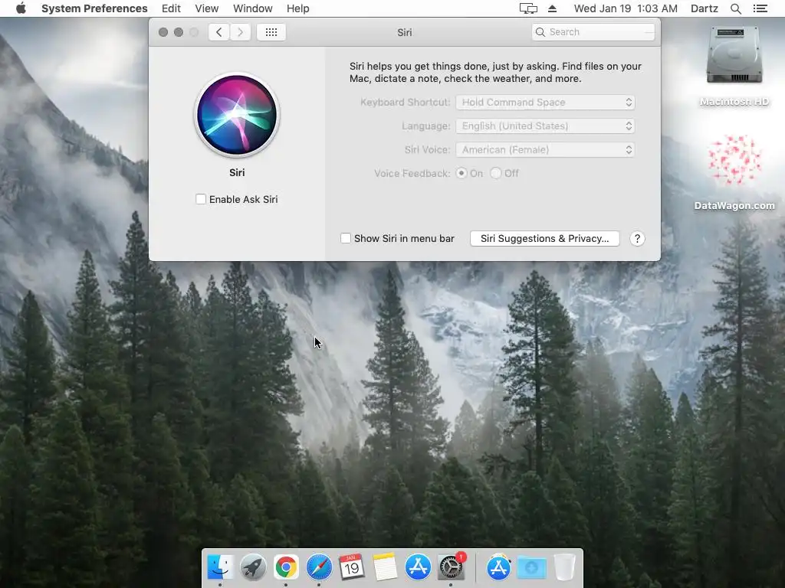Open Notes from the Dock
The height and width of the screenshot is (588, 785).
click(x=385, y=567)
